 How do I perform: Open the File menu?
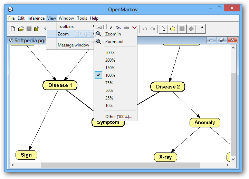(x=11, y=18)
